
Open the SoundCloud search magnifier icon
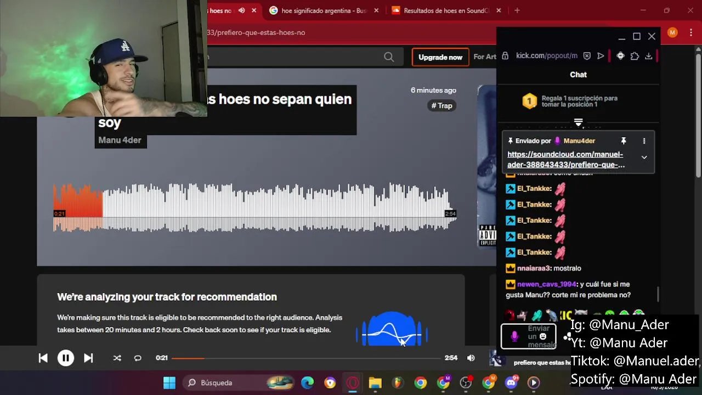[x=389, y=57]
